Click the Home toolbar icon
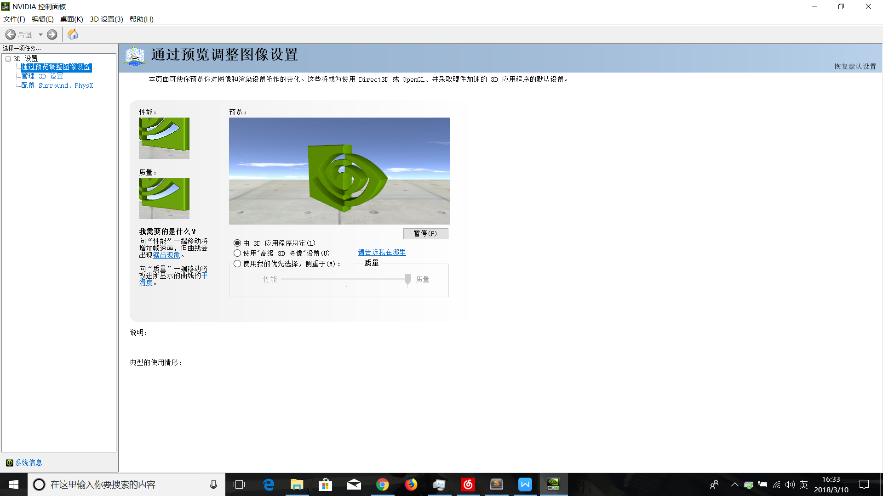 pos(73,34)
